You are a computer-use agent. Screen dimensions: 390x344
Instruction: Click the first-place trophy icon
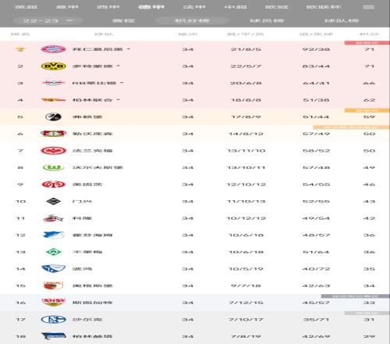pos(20,49)
